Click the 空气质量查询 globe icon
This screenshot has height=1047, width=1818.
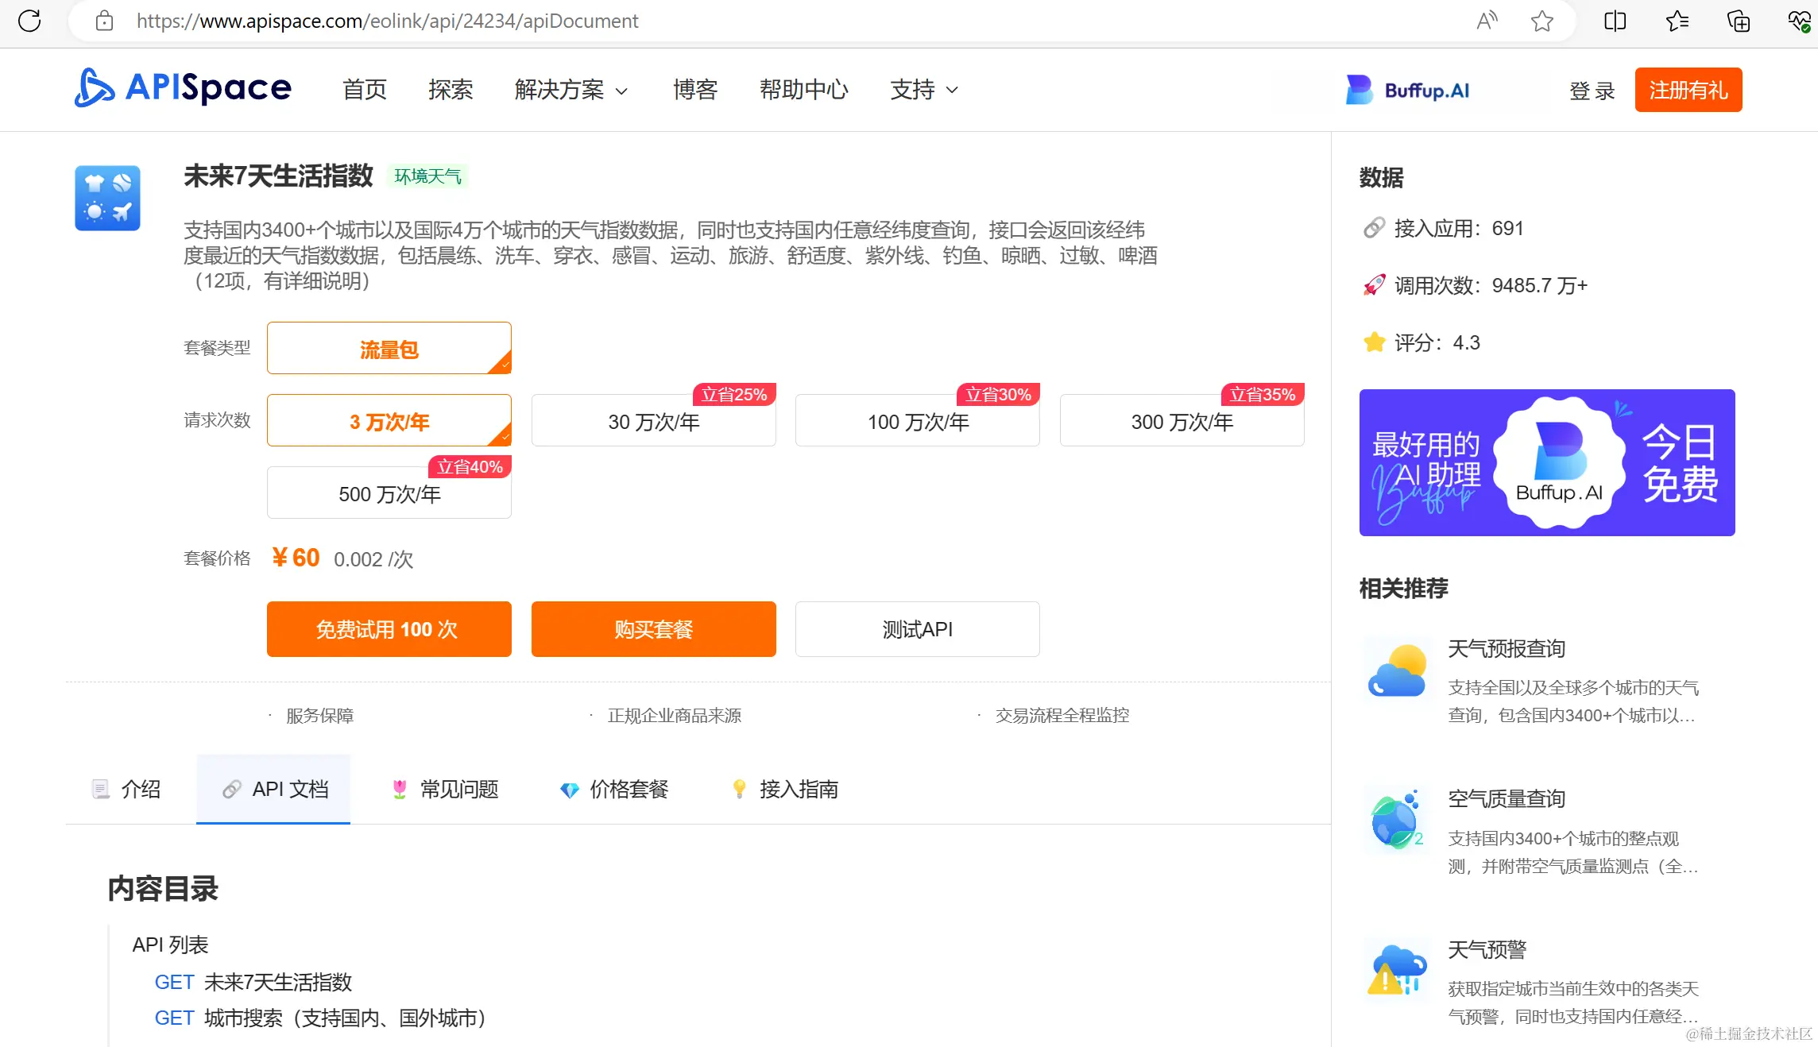(x=1396, y=820)
